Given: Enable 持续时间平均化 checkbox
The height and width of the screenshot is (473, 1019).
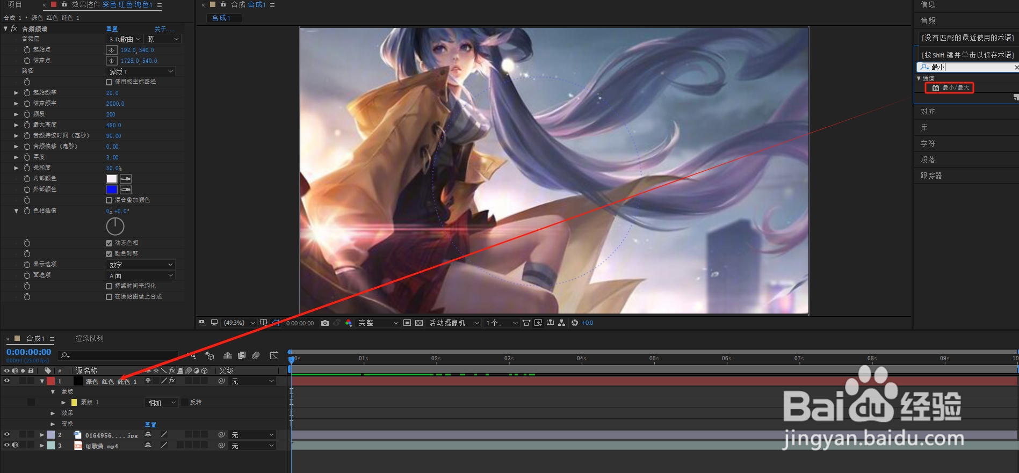Looking at the screenshot, I should pos(109,286).
